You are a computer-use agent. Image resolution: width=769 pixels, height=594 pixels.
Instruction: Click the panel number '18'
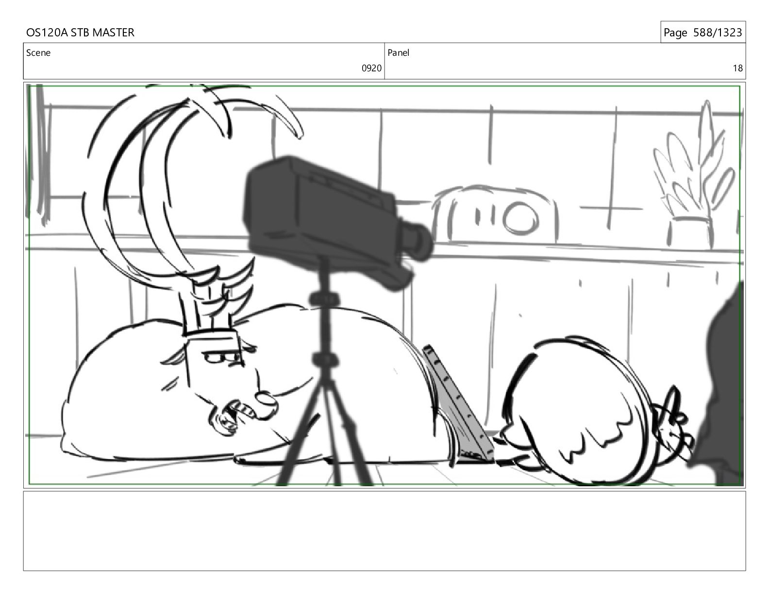[x=737, y=68]
